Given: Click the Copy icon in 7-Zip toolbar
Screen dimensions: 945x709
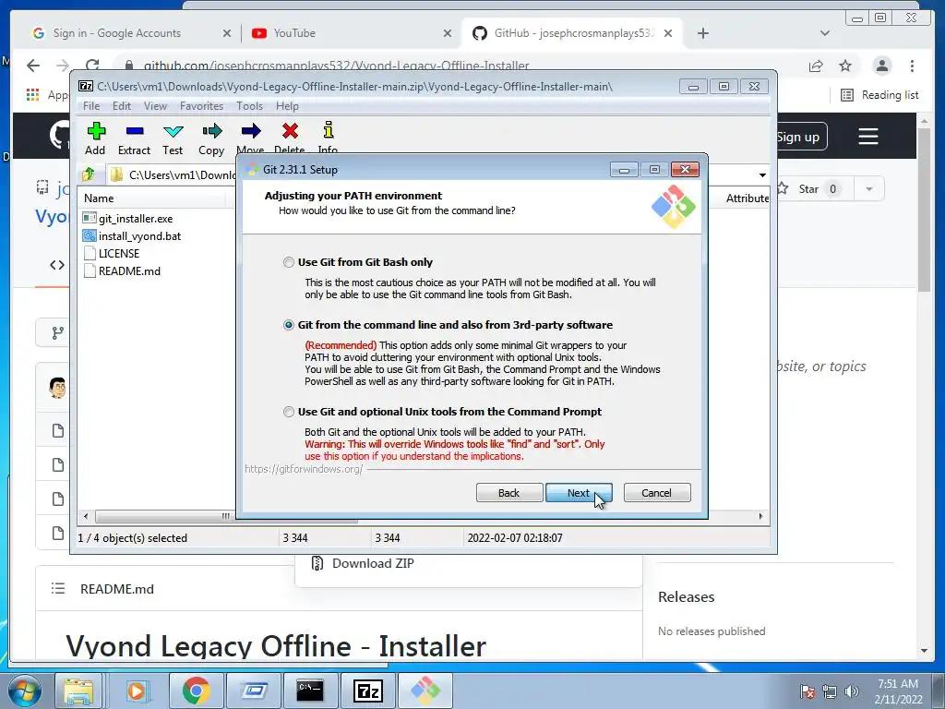Looking at the screenshot, I should pyautogui.click(x=211, y=131).
